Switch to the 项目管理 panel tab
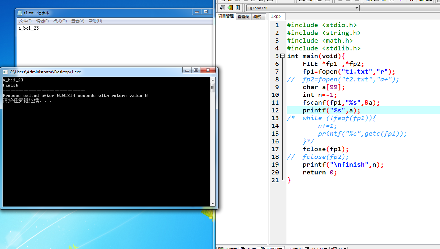The width and height of the screenshot is (440, 249). (x=226, y=16)
